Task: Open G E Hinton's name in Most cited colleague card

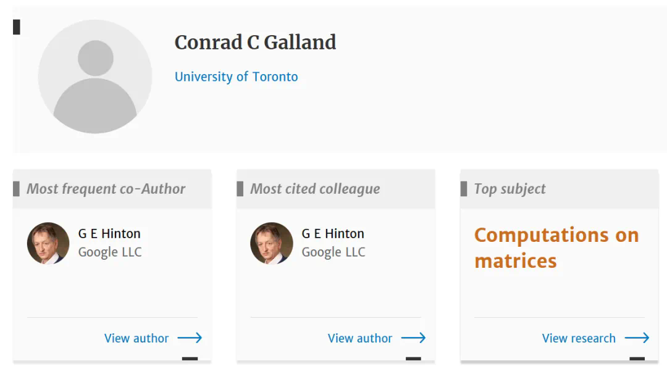Action: click(x=333, y=234)
